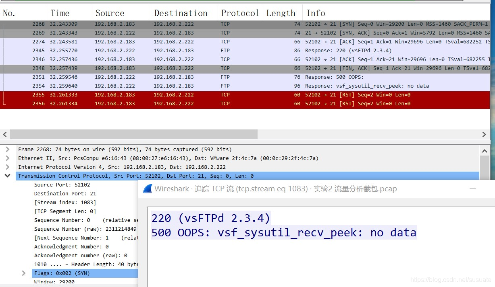The image size is (495, 287).
Task: Select packet 2348 FIN, ACK row
Action: coord(245,68)
